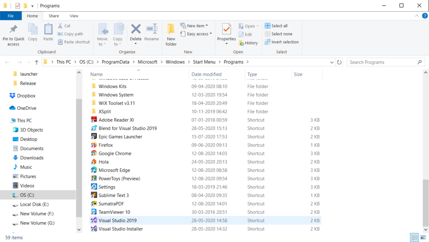Open the Help question mark icon
This screenshot has width=429, height=242.
point(425,16)
